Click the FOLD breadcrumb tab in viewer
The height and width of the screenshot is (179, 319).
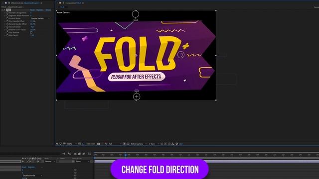click(x=62, y=7)
